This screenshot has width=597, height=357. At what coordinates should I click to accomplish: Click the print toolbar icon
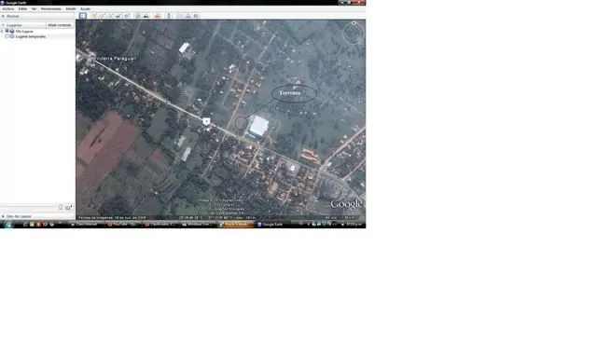187,16
